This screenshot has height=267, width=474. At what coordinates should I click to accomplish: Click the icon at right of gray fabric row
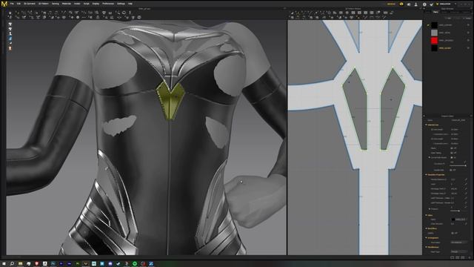click(468, 33)
